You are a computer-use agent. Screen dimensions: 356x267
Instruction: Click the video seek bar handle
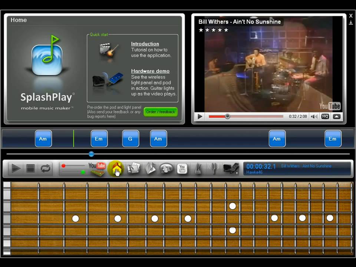point(227,116)
